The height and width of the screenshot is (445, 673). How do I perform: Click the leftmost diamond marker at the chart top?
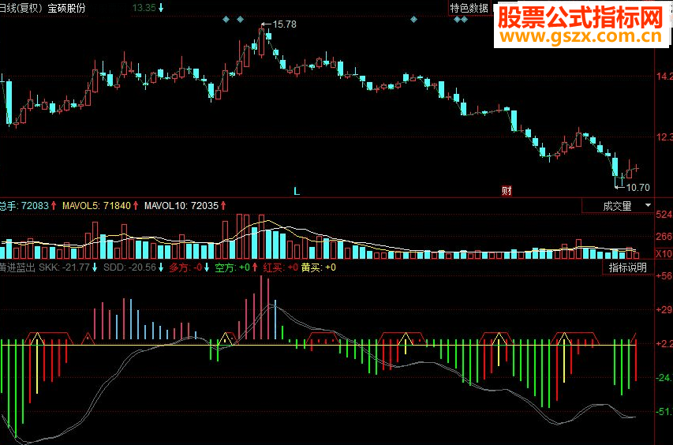226,19
